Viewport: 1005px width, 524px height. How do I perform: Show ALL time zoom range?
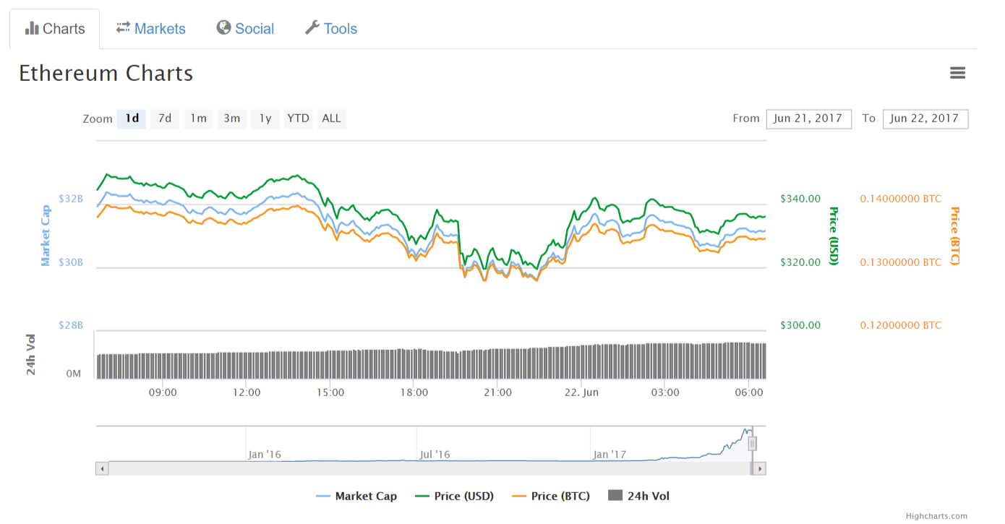pos(331,119)
